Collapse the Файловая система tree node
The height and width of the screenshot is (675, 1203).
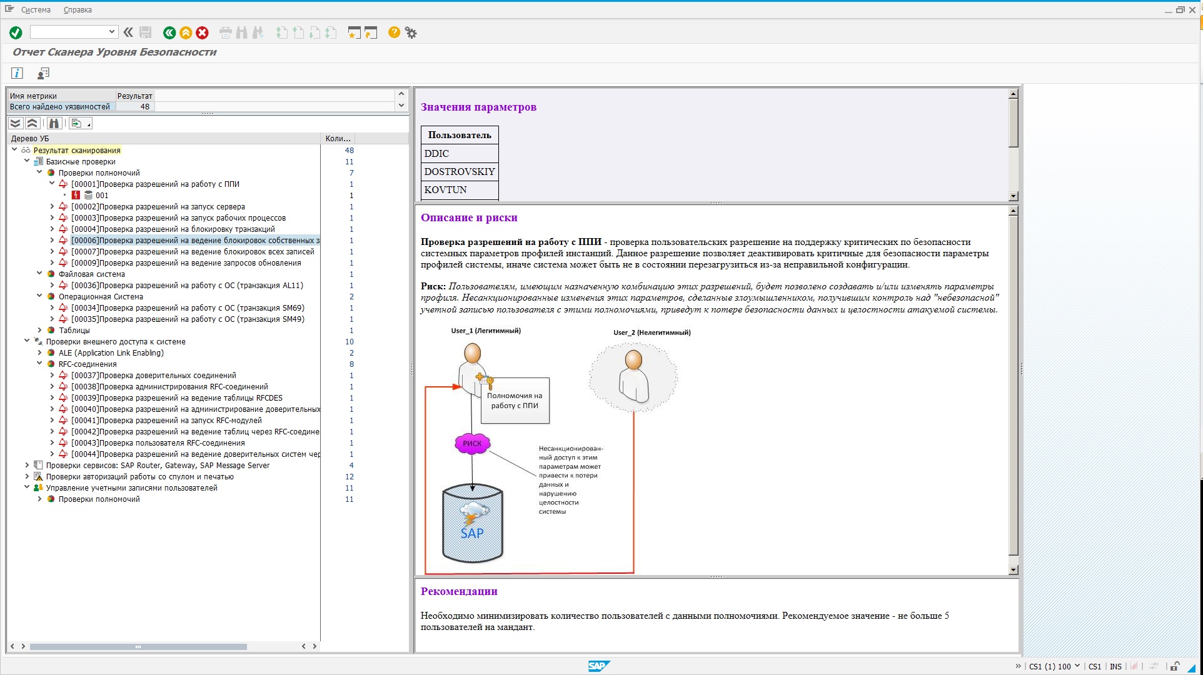[x=39, y=274]
